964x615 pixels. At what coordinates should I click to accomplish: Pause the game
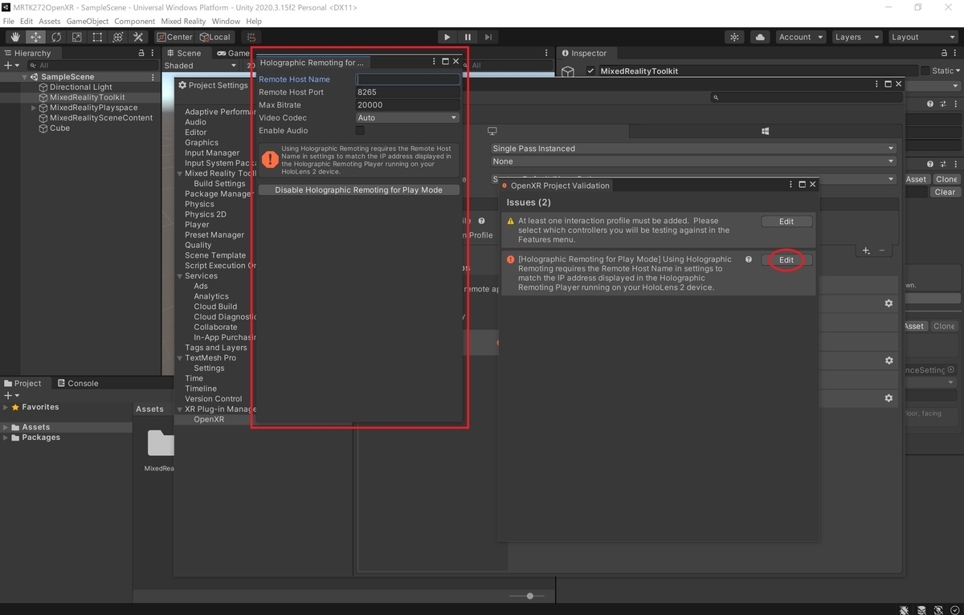pyautogui.click(x=468, y=37)
